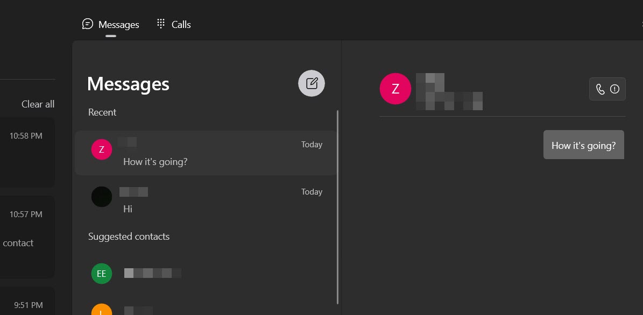Click the info exclamation icon in chat header

click(614, 89)
